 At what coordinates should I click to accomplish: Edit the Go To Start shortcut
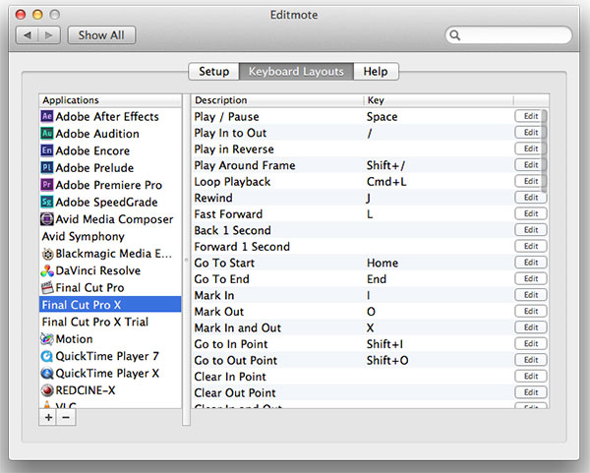(531, 263)
